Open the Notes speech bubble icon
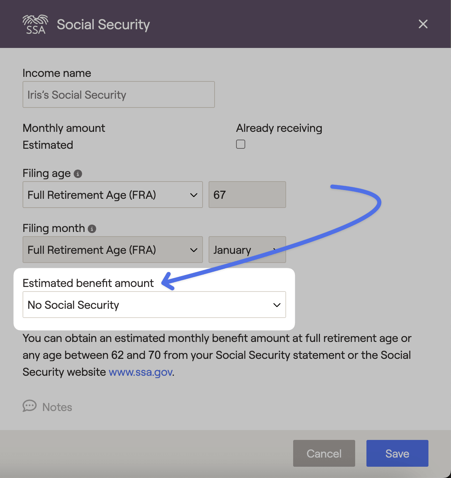451x478 pixels. pyautogui.click(x=30, y=406)
